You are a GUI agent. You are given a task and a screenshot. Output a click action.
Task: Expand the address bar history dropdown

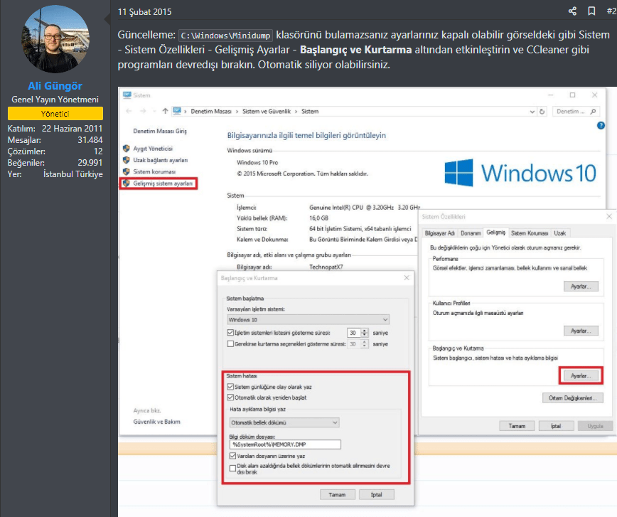(x=532, y=112)
